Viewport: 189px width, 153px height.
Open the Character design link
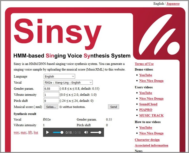pyautogui.click(x=147, y=140)
